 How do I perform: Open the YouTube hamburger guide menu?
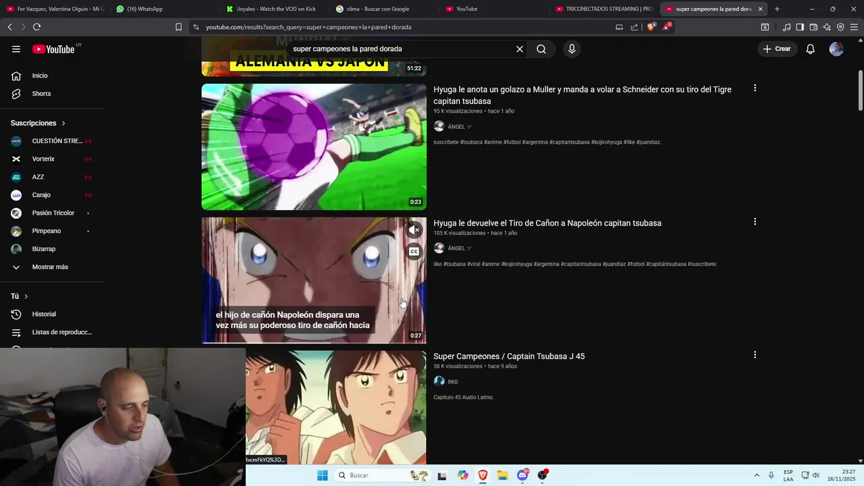point(16,49)
